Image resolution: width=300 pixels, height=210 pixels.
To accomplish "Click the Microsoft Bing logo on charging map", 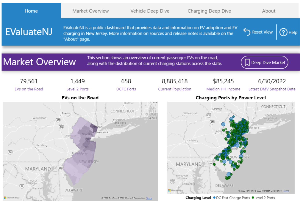I will pos(176,190).
